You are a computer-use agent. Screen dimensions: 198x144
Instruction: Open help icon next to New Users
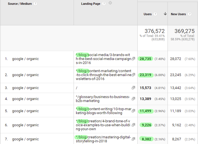(190, 14)
